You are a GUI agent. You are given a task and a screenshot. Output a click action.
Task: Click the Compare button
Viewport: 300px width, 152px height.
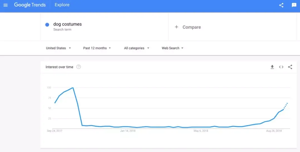click(188, 27)
